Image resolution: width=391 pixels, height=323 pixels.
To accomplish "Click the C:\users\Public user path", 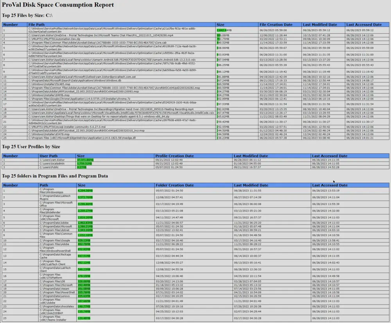I will click(49, 167).
